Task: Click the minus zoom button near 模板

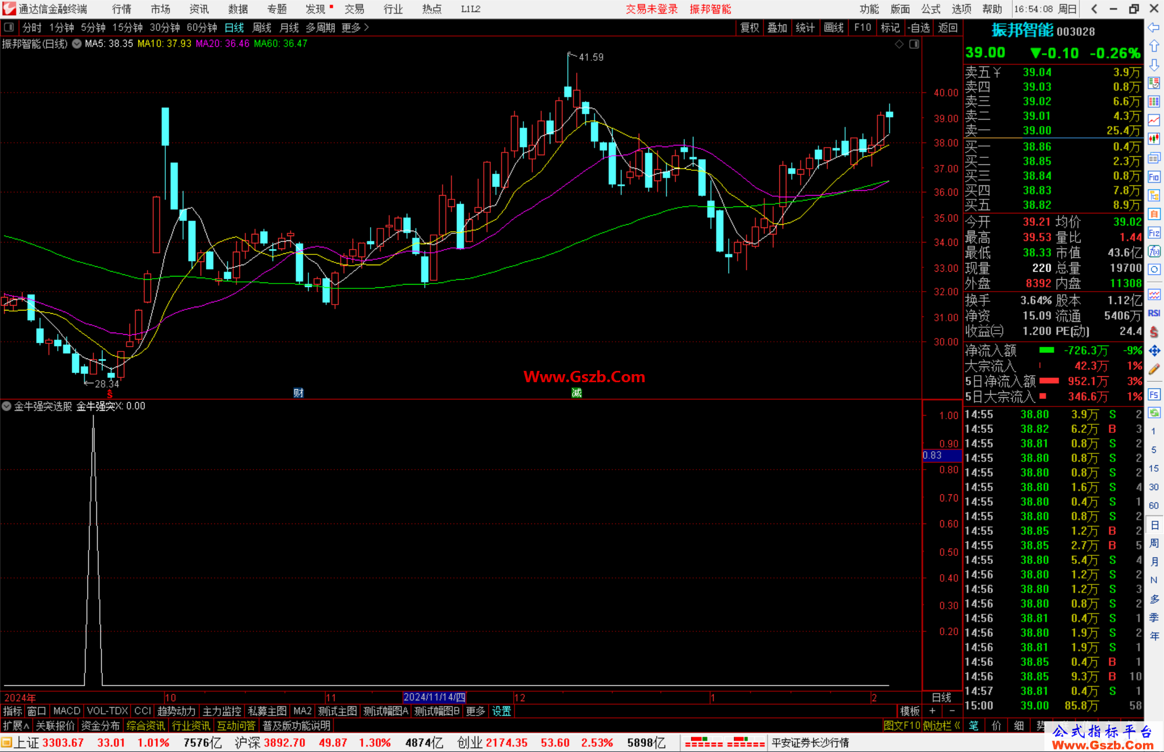Action: [952, 711]
